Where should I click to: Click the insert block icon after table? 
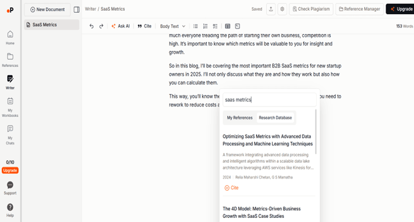(x=238, y=26)
